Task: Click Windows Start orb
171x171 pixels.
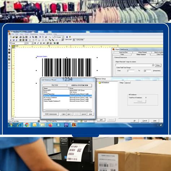Action: [11, 125]
